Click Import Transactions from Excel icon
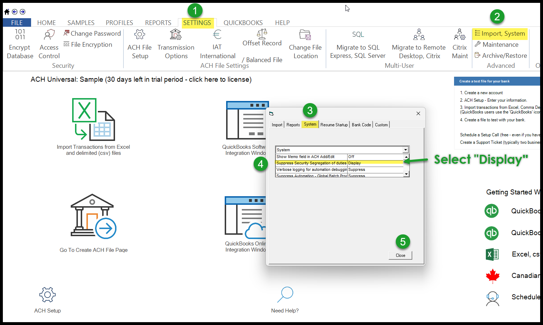The width and height of the screenshot is (543, 325). 94,120
